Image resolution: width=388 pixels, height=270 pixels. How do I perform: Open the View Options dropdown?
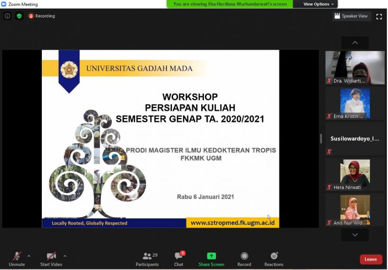pyautogui.click(x=319, y=4)
